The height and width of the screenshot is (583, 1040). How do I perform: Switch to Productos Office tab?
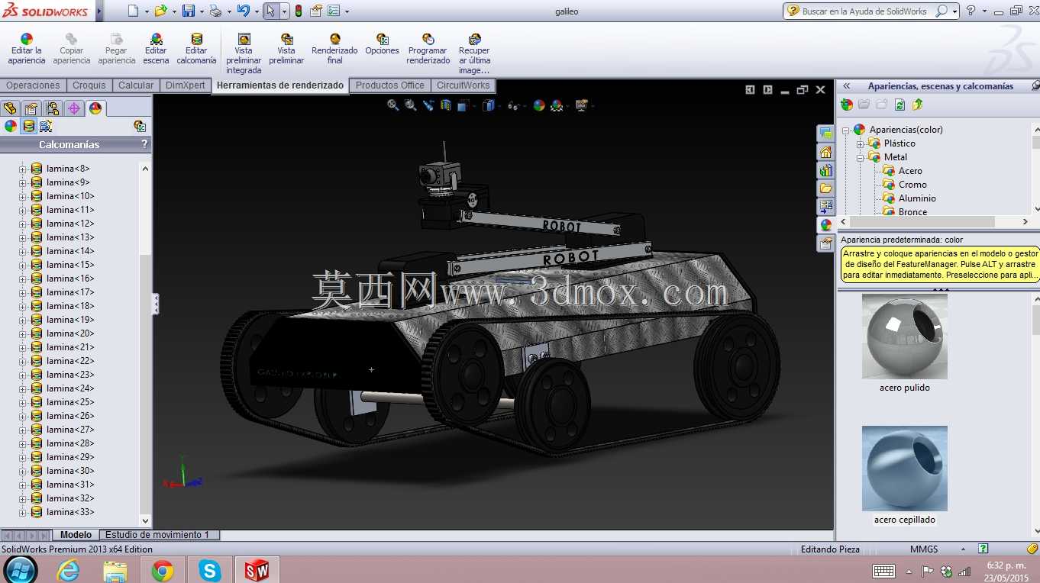click(x=389, y=85)
